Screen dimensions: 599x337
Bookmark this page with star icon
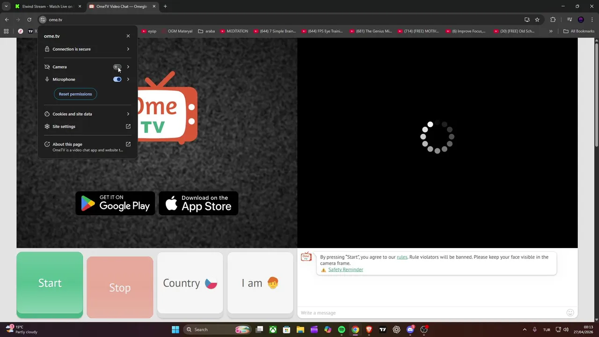pyautogui.click(x=537, y=20)
